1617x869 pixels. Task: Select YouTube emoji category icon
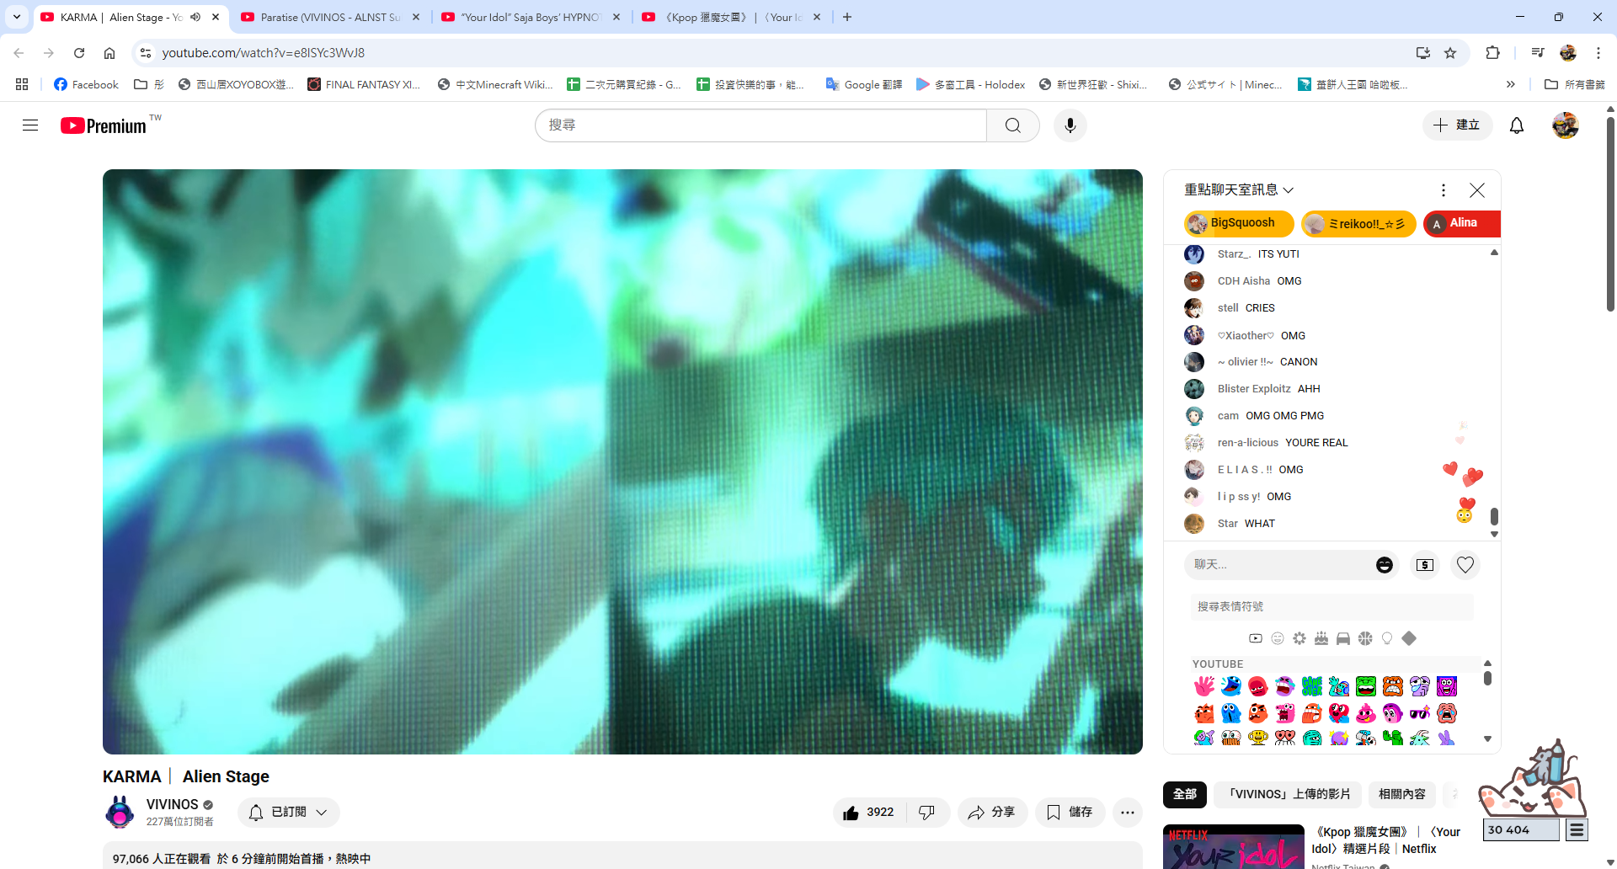coord(1256,638)
